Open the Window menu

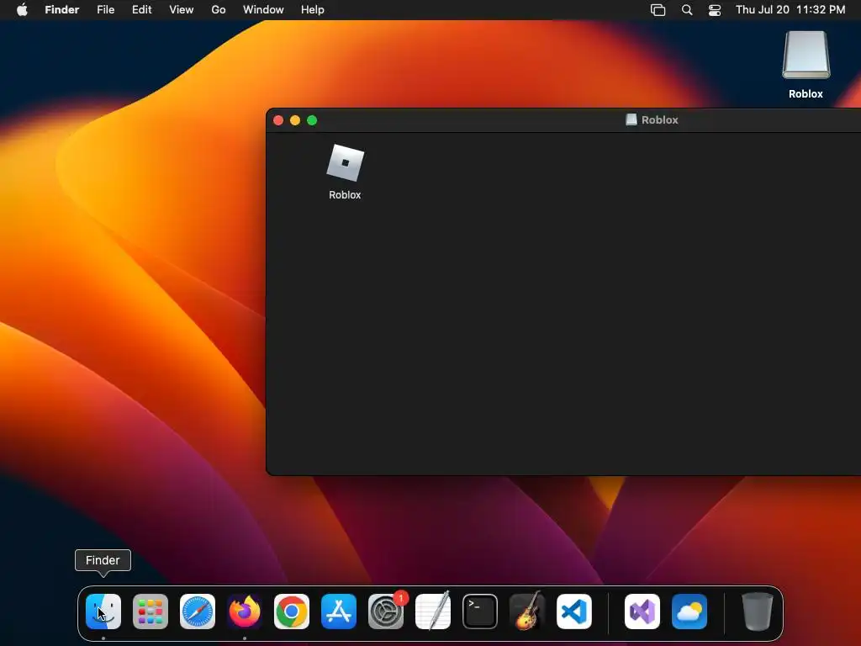pyautogui.click(x=263, y=10)
